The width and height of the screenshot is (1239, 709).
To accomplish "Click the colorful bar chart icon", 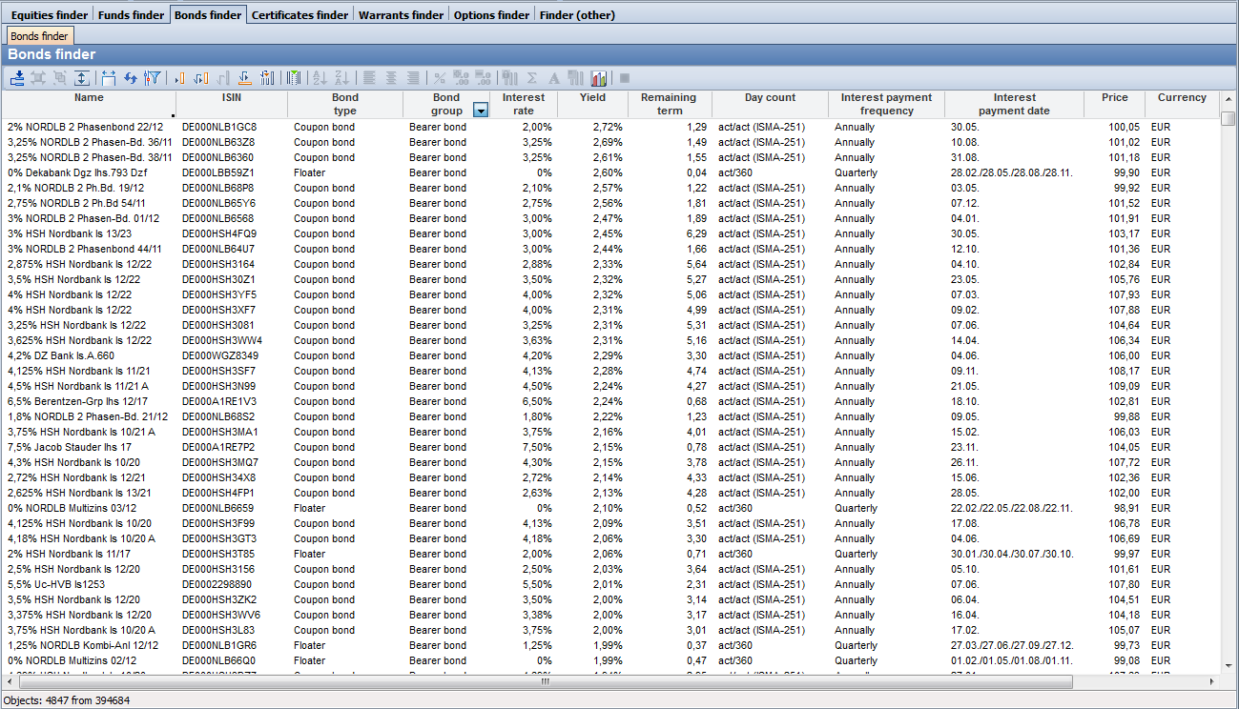I will (x=599, y=78).
